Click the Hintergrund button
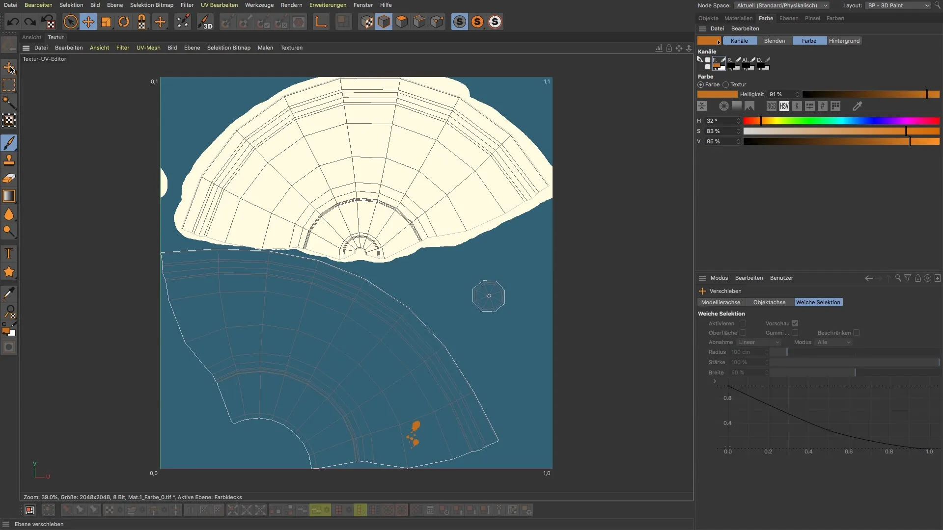943x530 pixels. point(844,41)
